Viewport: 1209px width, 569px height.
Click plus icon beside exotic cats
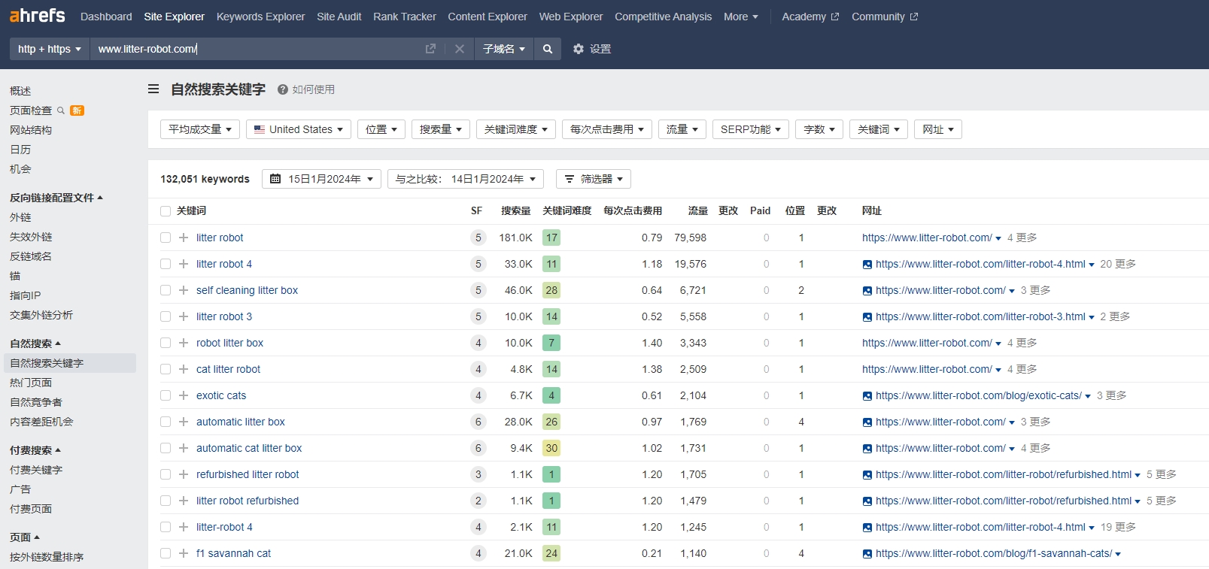click(x=184, y=395)
